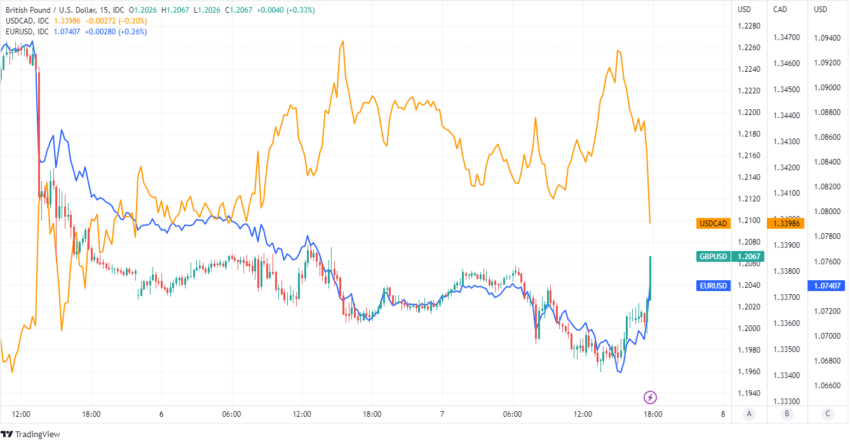The width and height of the screenshot is (852, 441).
Task: Select the orange USDCAD price line label
Action: tap(713, 224)
